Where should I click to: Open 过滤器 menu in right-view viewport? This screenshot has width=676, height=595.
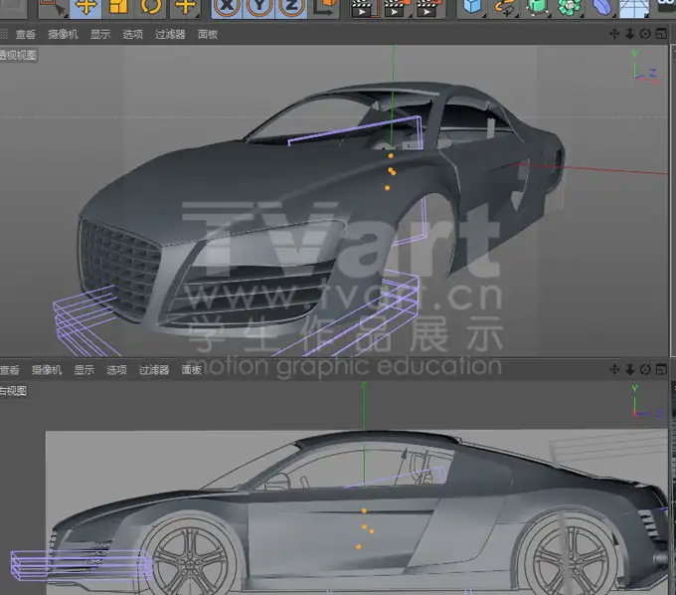pos(154,370)
